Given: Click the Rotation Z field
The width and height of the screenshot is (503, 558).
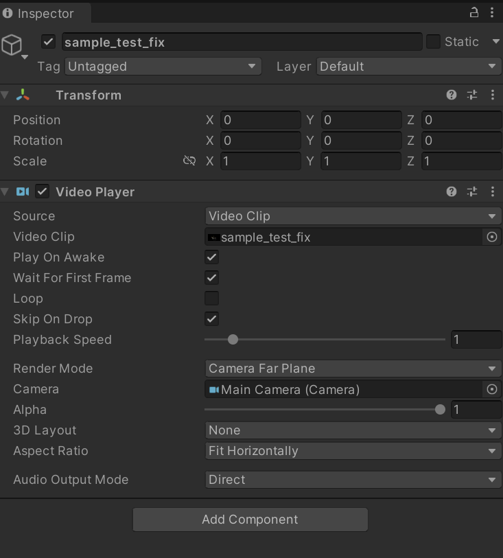Looking at the screenshot, I should [x=462, y=141].
